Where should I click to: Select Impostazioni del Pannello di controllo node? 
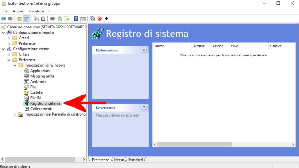55,114
